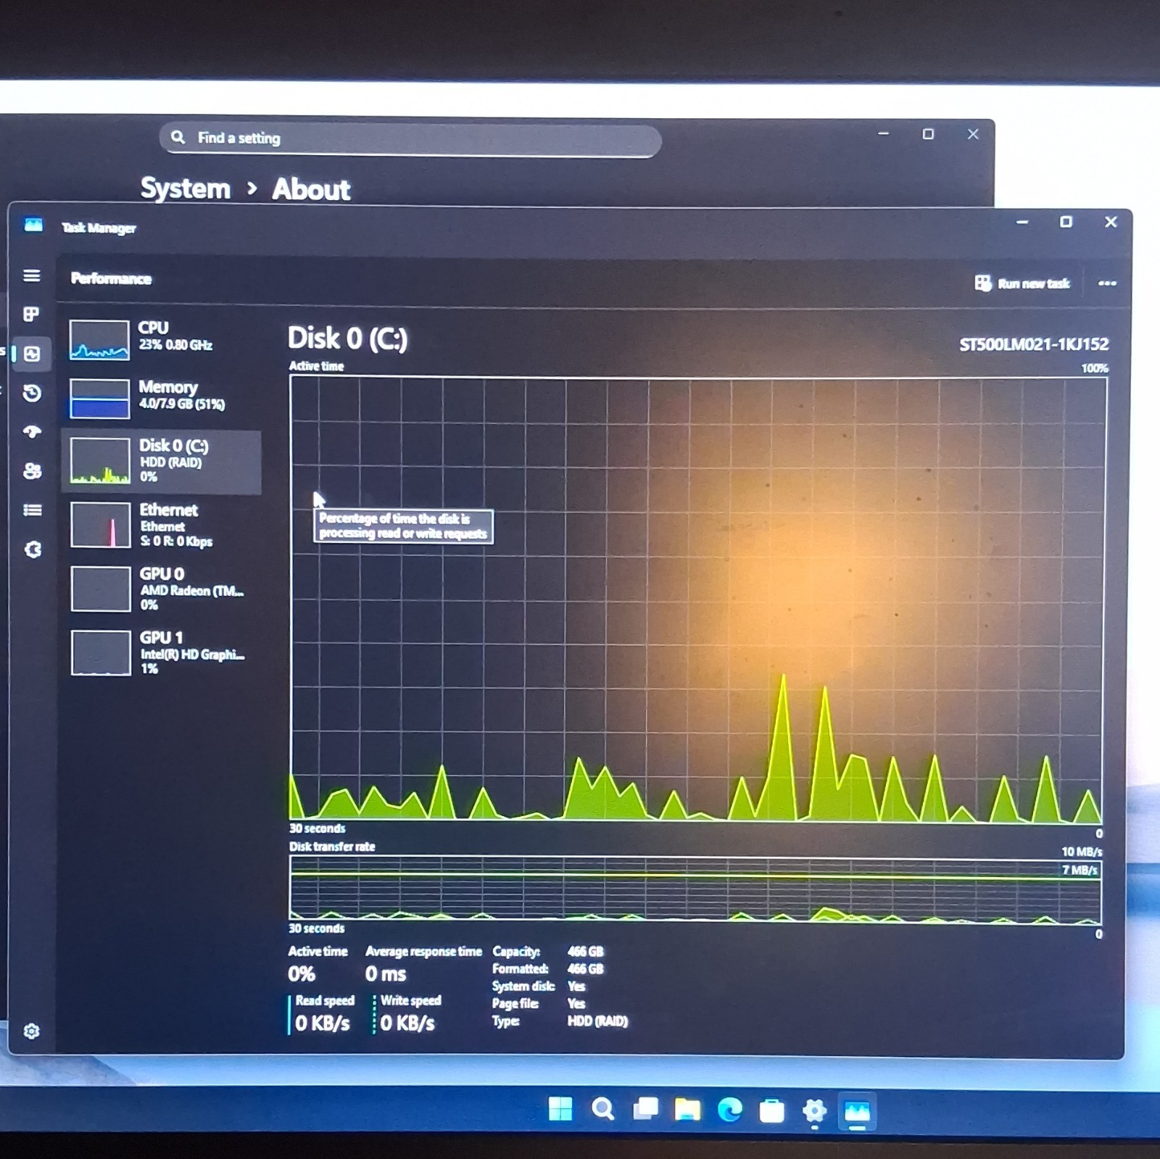The image size is (1160, 1159).
Task: Click the Read speed 0 KB/s value
Action: click(323, 1023)
